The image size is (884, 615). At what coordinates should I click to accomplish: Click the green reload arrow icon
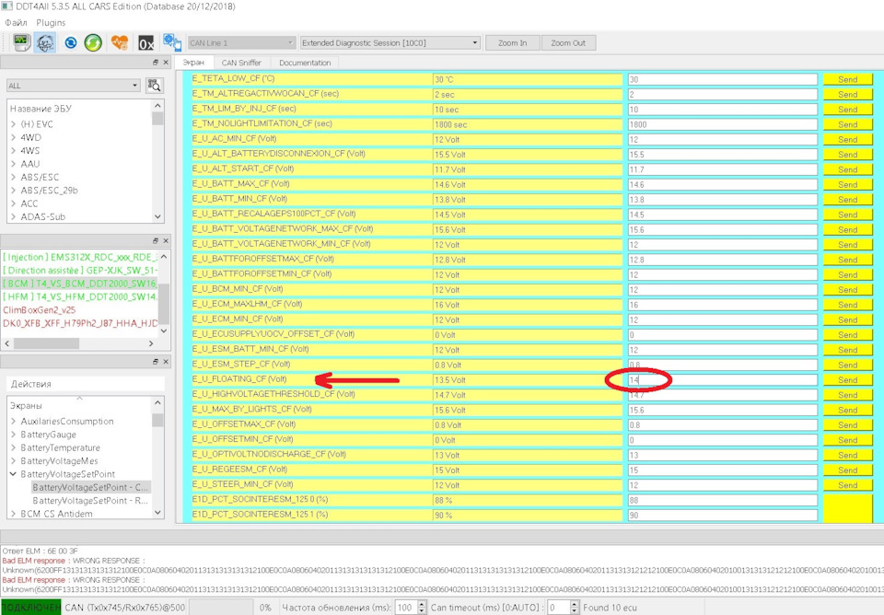pyautogui.click(x=92, y=42)
